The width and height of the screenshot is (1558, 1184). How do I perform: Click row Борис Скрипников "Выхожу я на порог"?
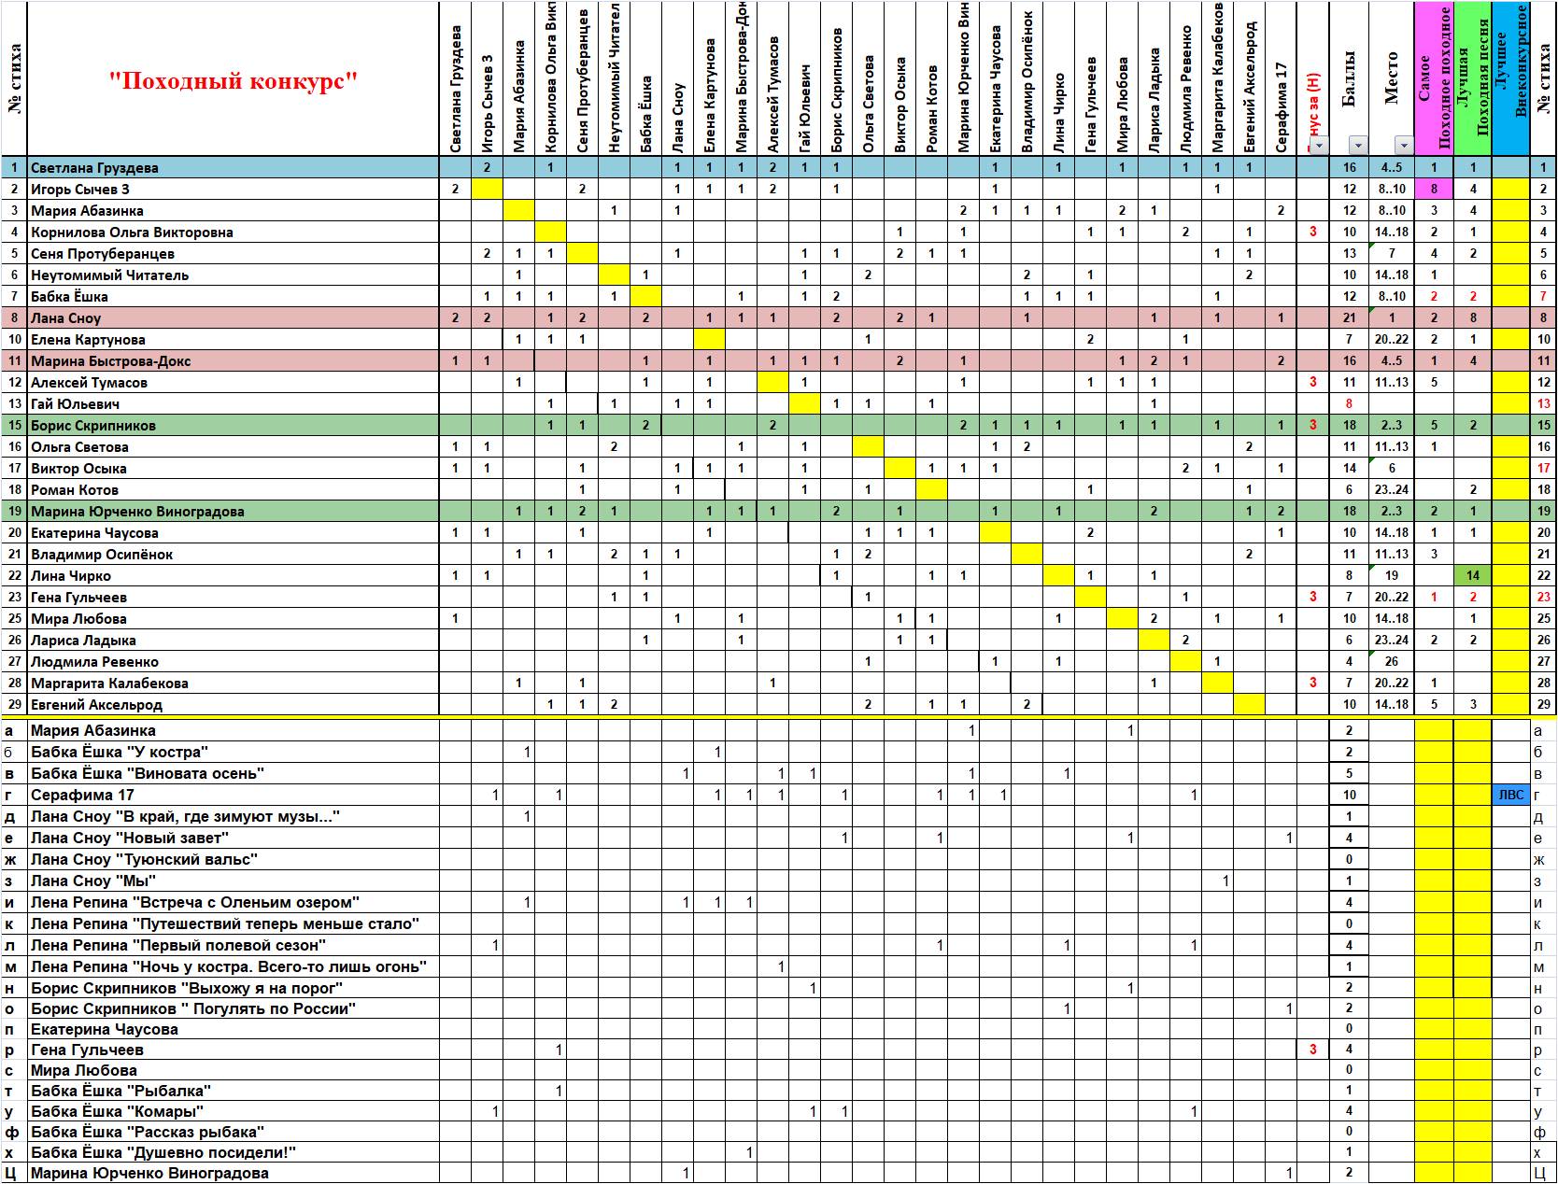coord(187,988)
